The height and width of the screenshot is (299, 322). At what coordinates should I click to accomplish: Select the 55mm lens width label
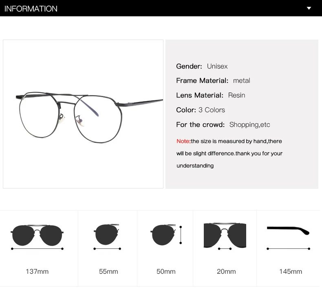108,271
